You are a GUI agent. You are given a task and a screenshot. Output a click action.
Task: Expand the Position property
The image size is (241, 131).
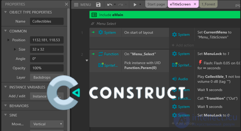pos(8,40)
